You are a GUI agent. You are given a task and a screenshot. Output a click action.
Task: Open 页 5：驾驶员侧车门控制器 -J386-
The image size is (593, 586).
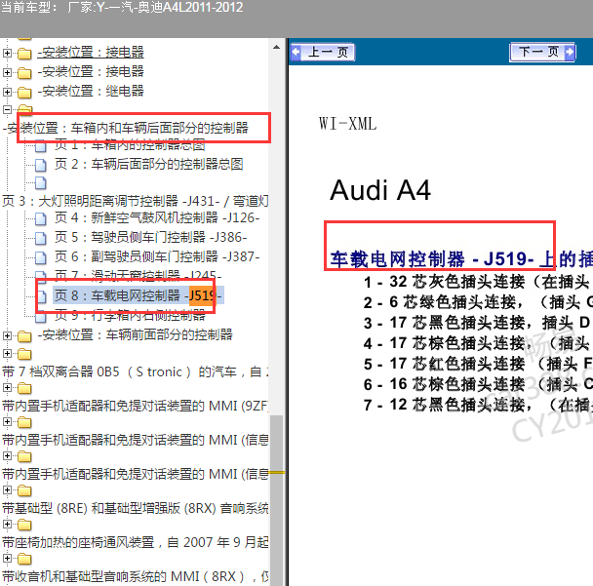(x=150, y=238)
